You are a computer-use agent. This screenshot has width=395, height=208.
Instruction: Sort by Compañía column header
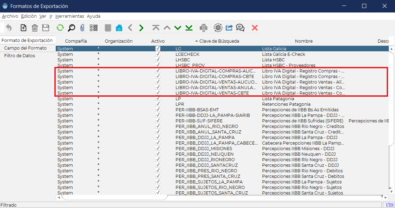click(76, 41)
